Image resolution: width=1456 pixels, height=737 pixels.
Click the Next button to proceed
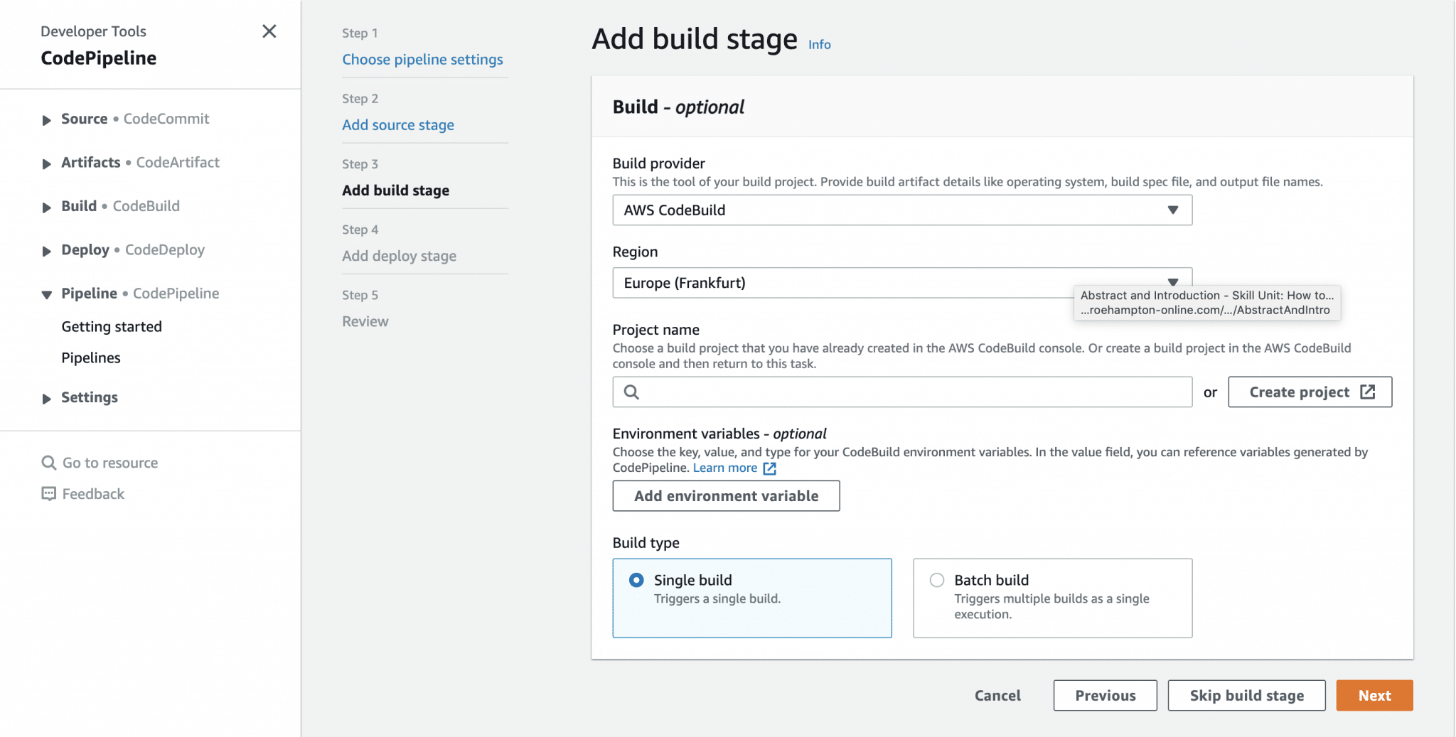(x=1374, y=695)
